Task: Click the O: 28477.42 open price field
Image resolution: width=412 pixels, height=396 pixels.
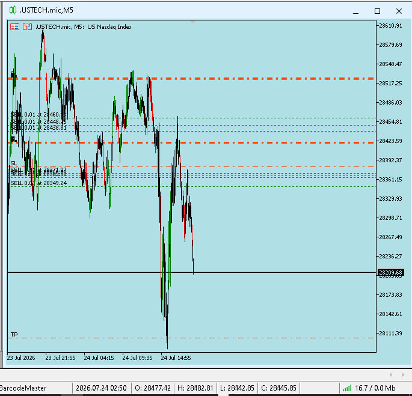Action: pos(153,388)
